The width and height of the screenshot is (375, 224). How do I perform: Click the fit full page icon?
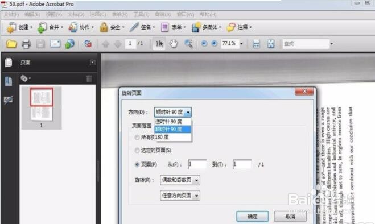coord(271,44)
